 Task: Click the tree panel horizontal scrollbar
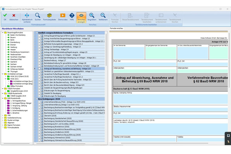(x=17, y=144)
